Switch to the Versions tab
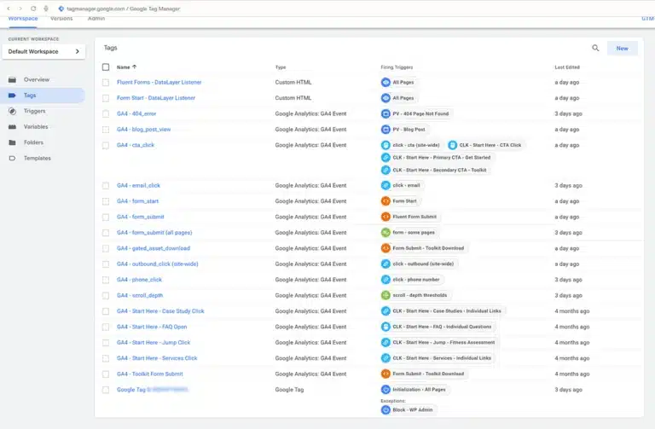This screenshot has height=429, width=655. tap(61, 19)
